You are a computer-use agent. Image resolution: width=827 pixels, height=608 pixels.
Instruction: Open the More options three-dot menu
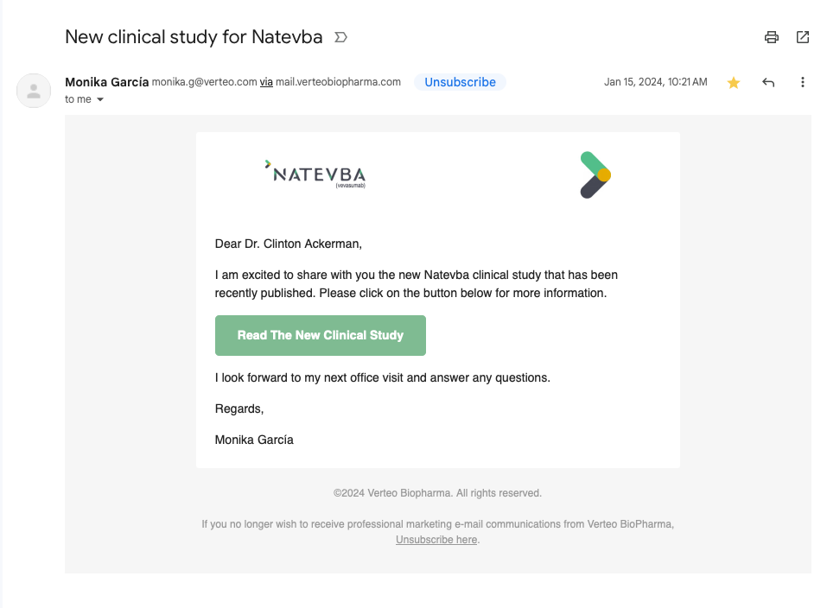click(803, 83)
